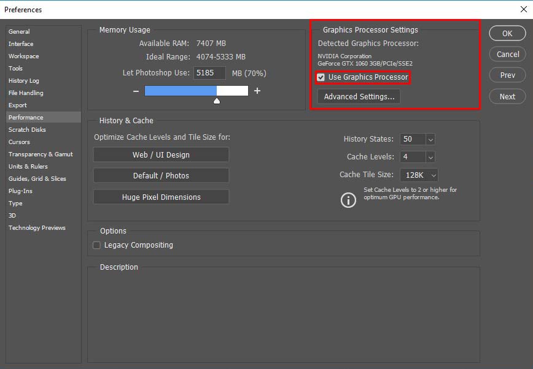The width and height of the screenshot is (533, 369).
Task: Click the Let Photoshop Use input field
Action: pos(209,73)
